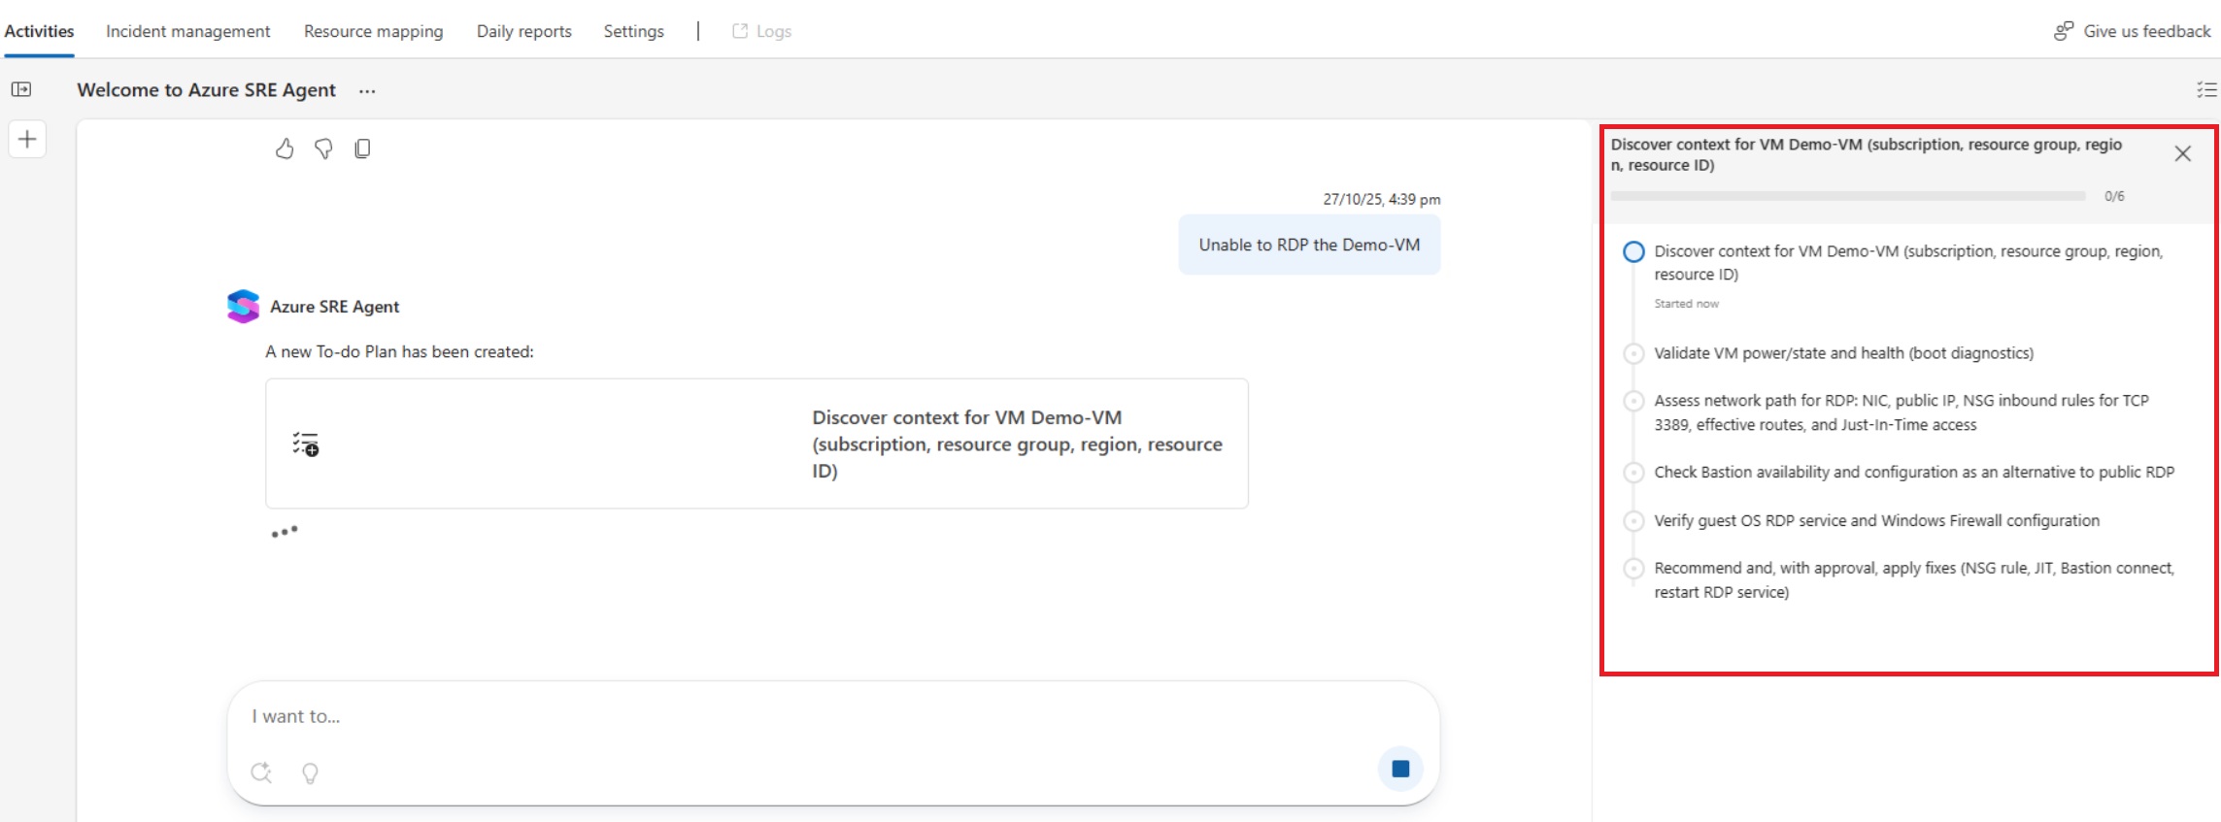The height and width of the screenshot is (822, 2221).
Task: Open the Resource mapping tab
Action: pos(374,31)
